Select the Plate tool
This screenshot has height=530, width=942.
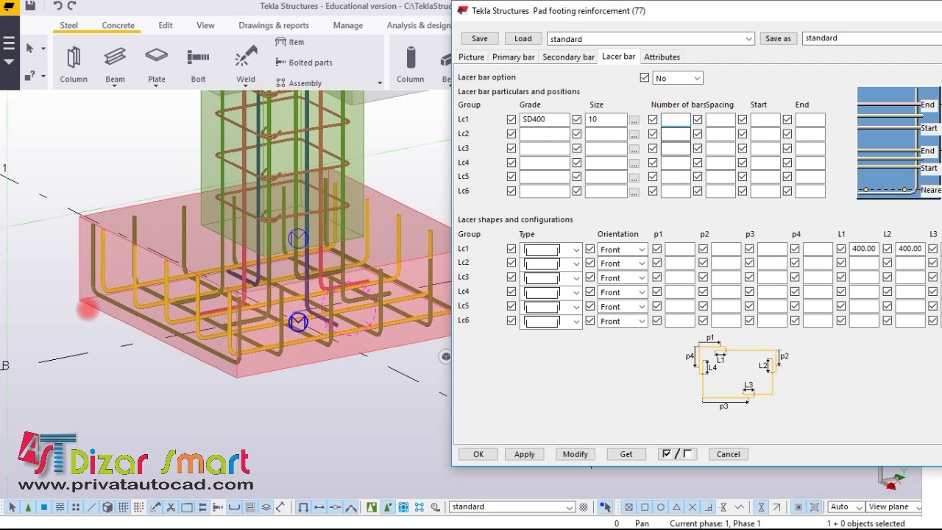(156, 65)
